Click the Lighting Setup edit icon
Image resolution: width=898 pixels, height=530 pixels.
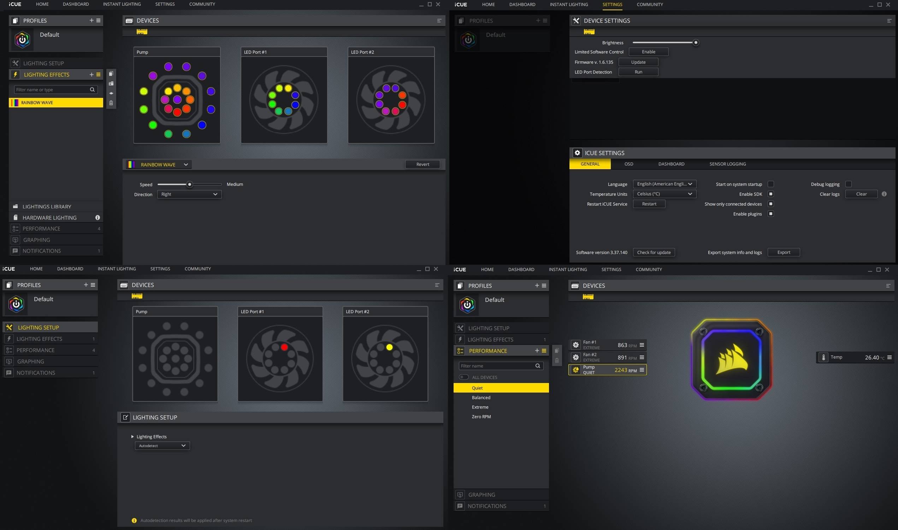(x=125, y=417)
